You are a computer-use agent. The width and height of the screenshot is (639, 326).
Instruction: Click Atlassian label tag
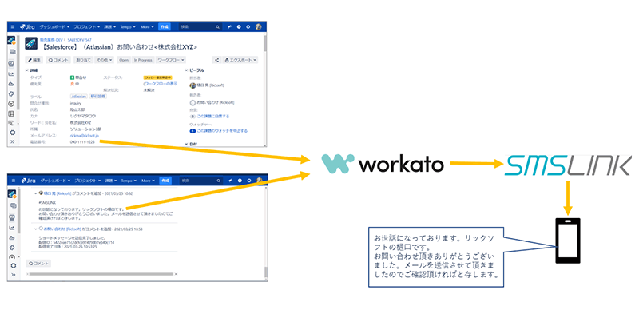(78, 97)
